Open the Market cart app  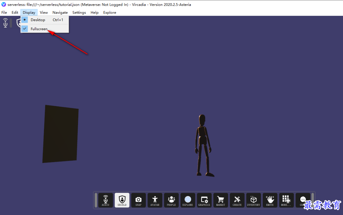[x=220, y=200]
